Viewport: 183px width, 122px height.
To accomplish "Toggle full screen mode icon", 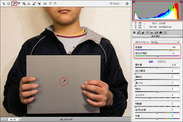I will 127,4.
